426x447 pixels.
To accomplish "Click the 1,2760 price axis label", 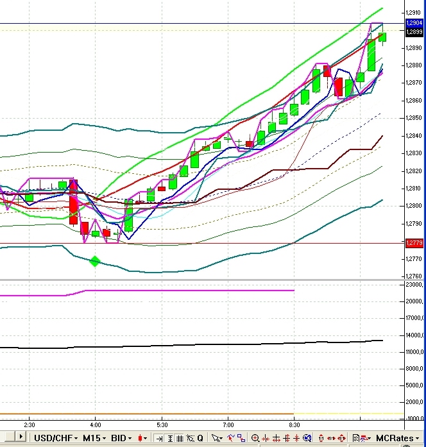I will point(413,276).
